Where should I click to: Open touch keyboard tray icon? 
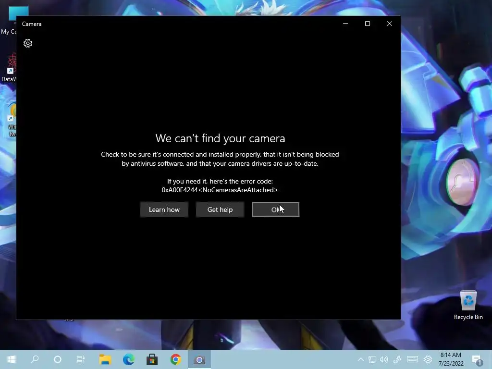412,359
